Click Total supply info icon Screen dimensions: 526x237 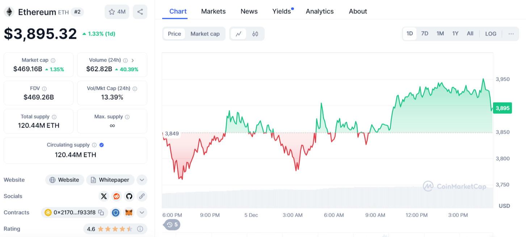[54, 117]
